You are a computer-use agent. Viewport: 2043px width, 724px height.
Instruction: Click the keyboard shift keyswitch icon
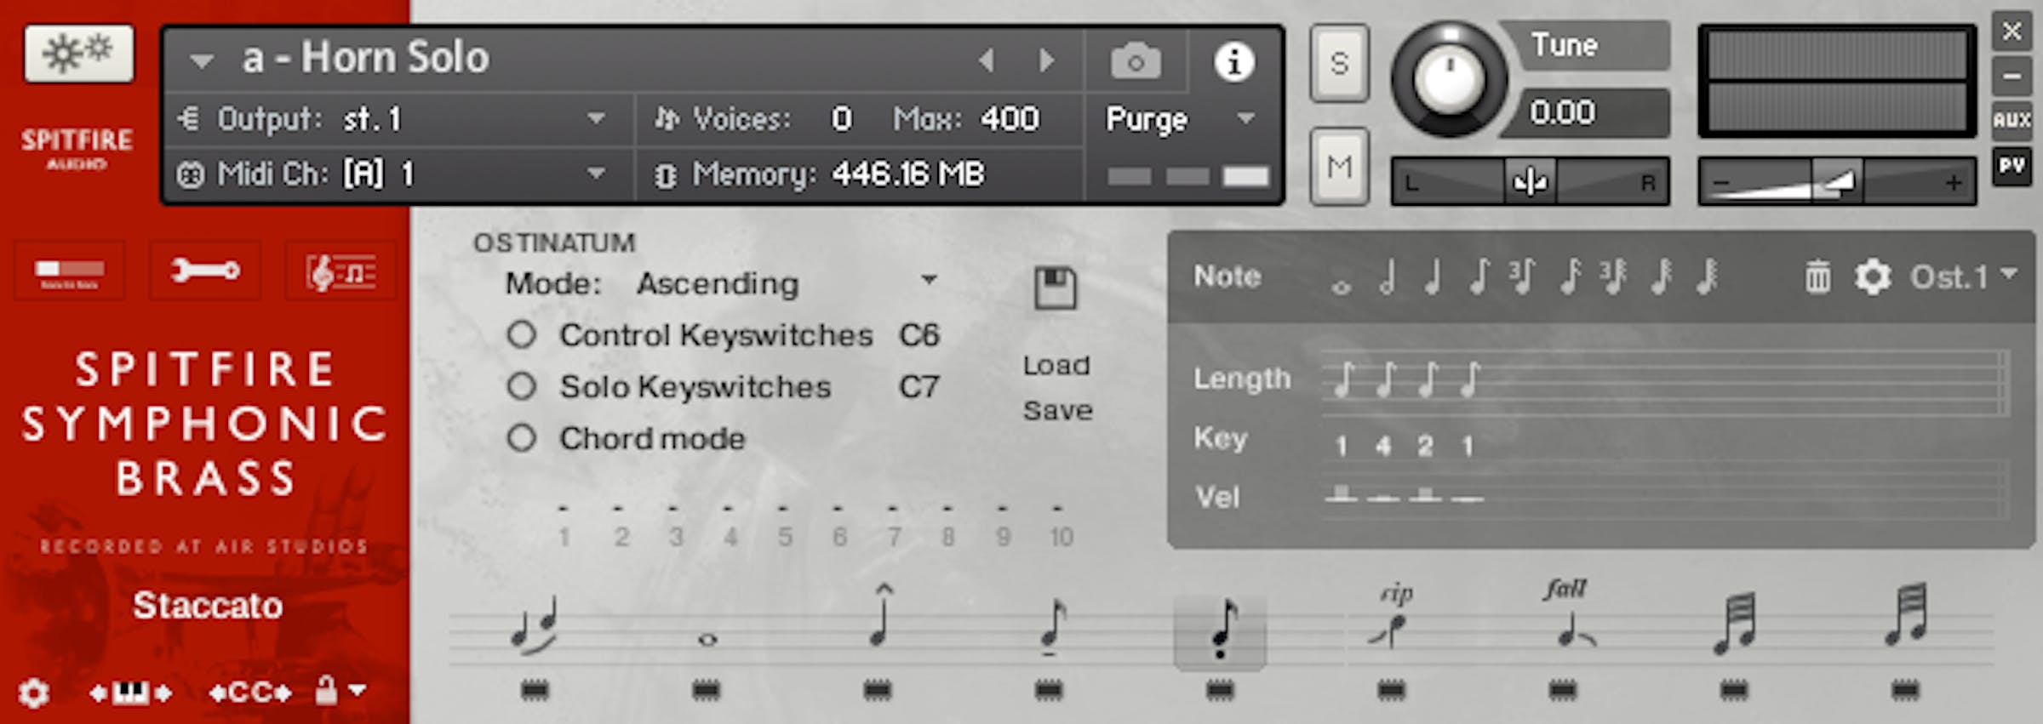point(130,693)
